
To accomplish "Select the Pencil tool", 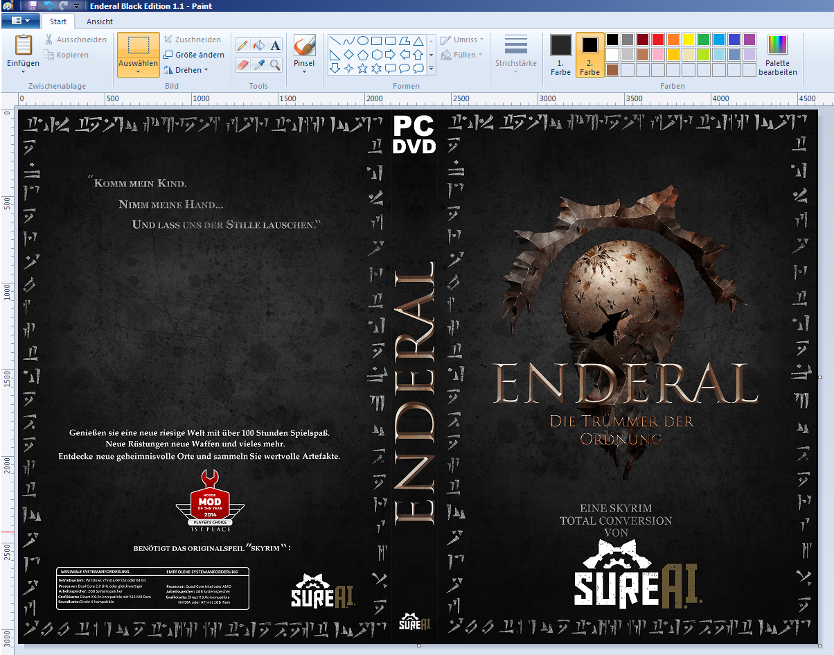I will tap(242, 46).
